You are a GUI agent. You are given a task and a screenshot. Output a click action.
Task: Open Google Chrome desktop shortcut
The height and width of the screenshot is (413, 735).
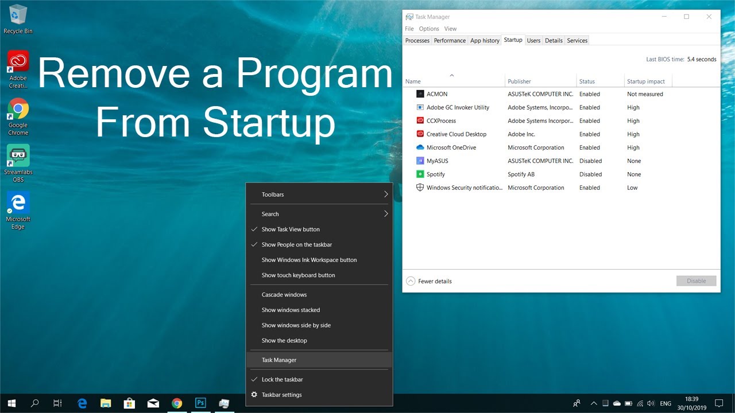(x=18, y=116)
